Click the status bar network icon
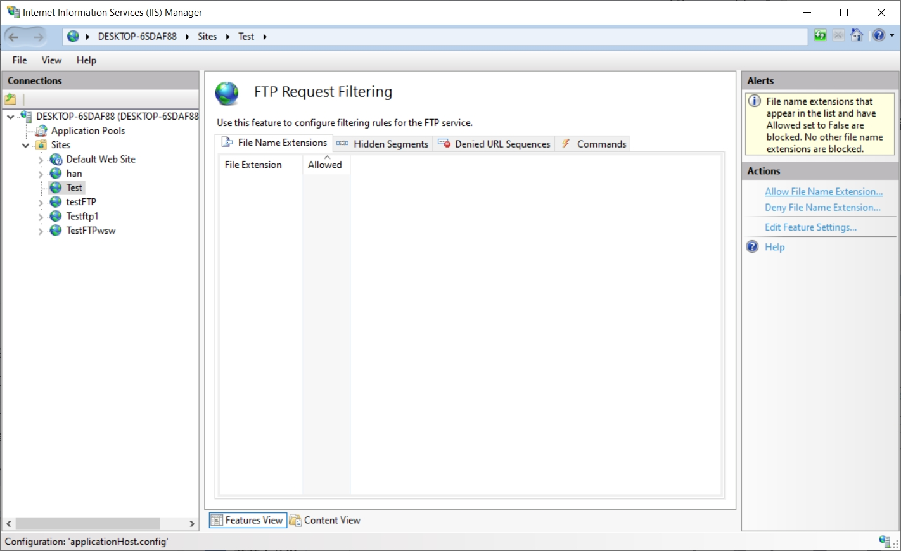The image size is (901, 551). coord(886,541)
